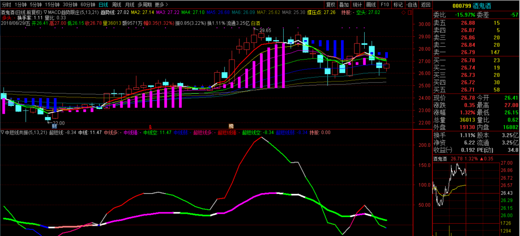Click the 内盘 value 16882
Viewport: 520px width, 236px height.
pos(511,127)
